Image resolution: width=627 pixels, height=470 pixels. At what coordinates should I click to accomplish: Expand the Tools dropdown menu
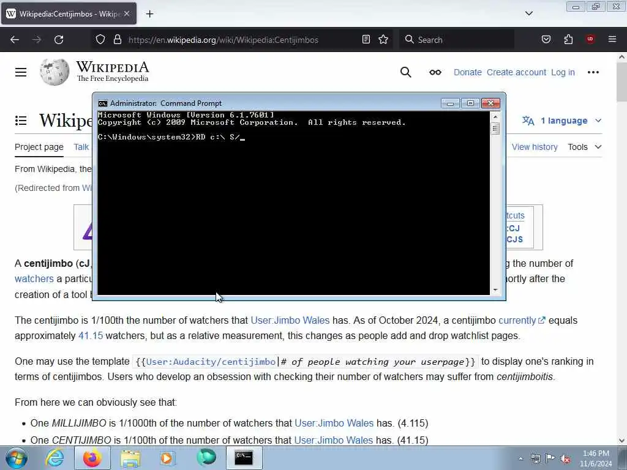tap(585, 147)
